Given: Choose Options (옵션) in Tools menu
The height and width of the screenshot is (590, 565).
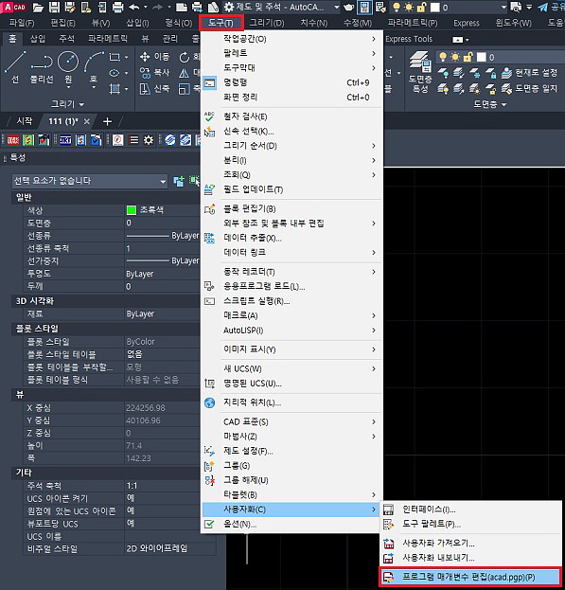Looking at the screenshot, I should pyautogui.click(x=291, y=524).
